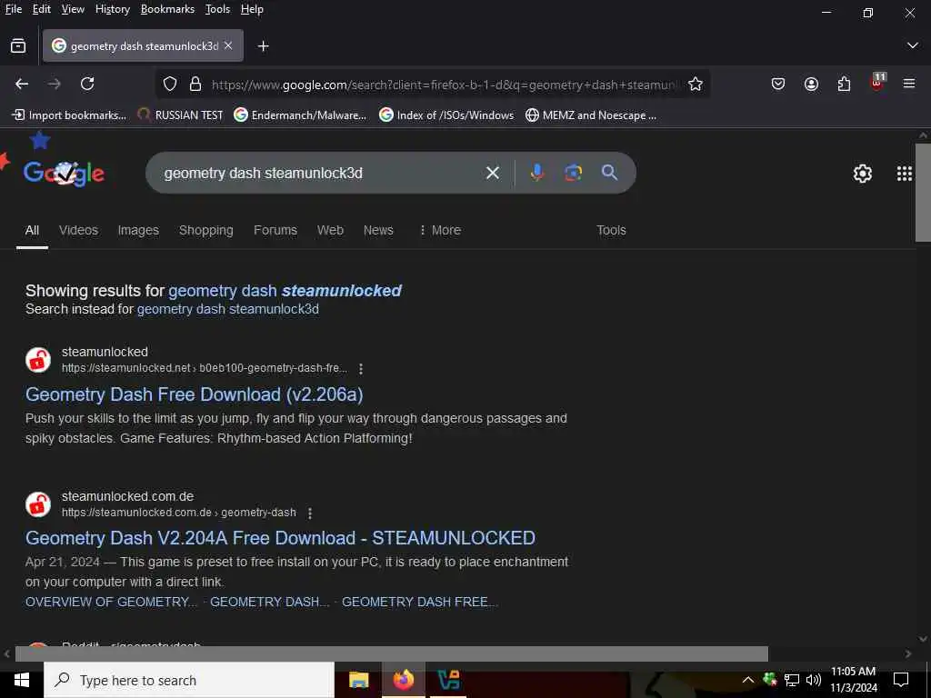Go back to the previous page
This screenshot has height=698, width=931.
(22, 84)
